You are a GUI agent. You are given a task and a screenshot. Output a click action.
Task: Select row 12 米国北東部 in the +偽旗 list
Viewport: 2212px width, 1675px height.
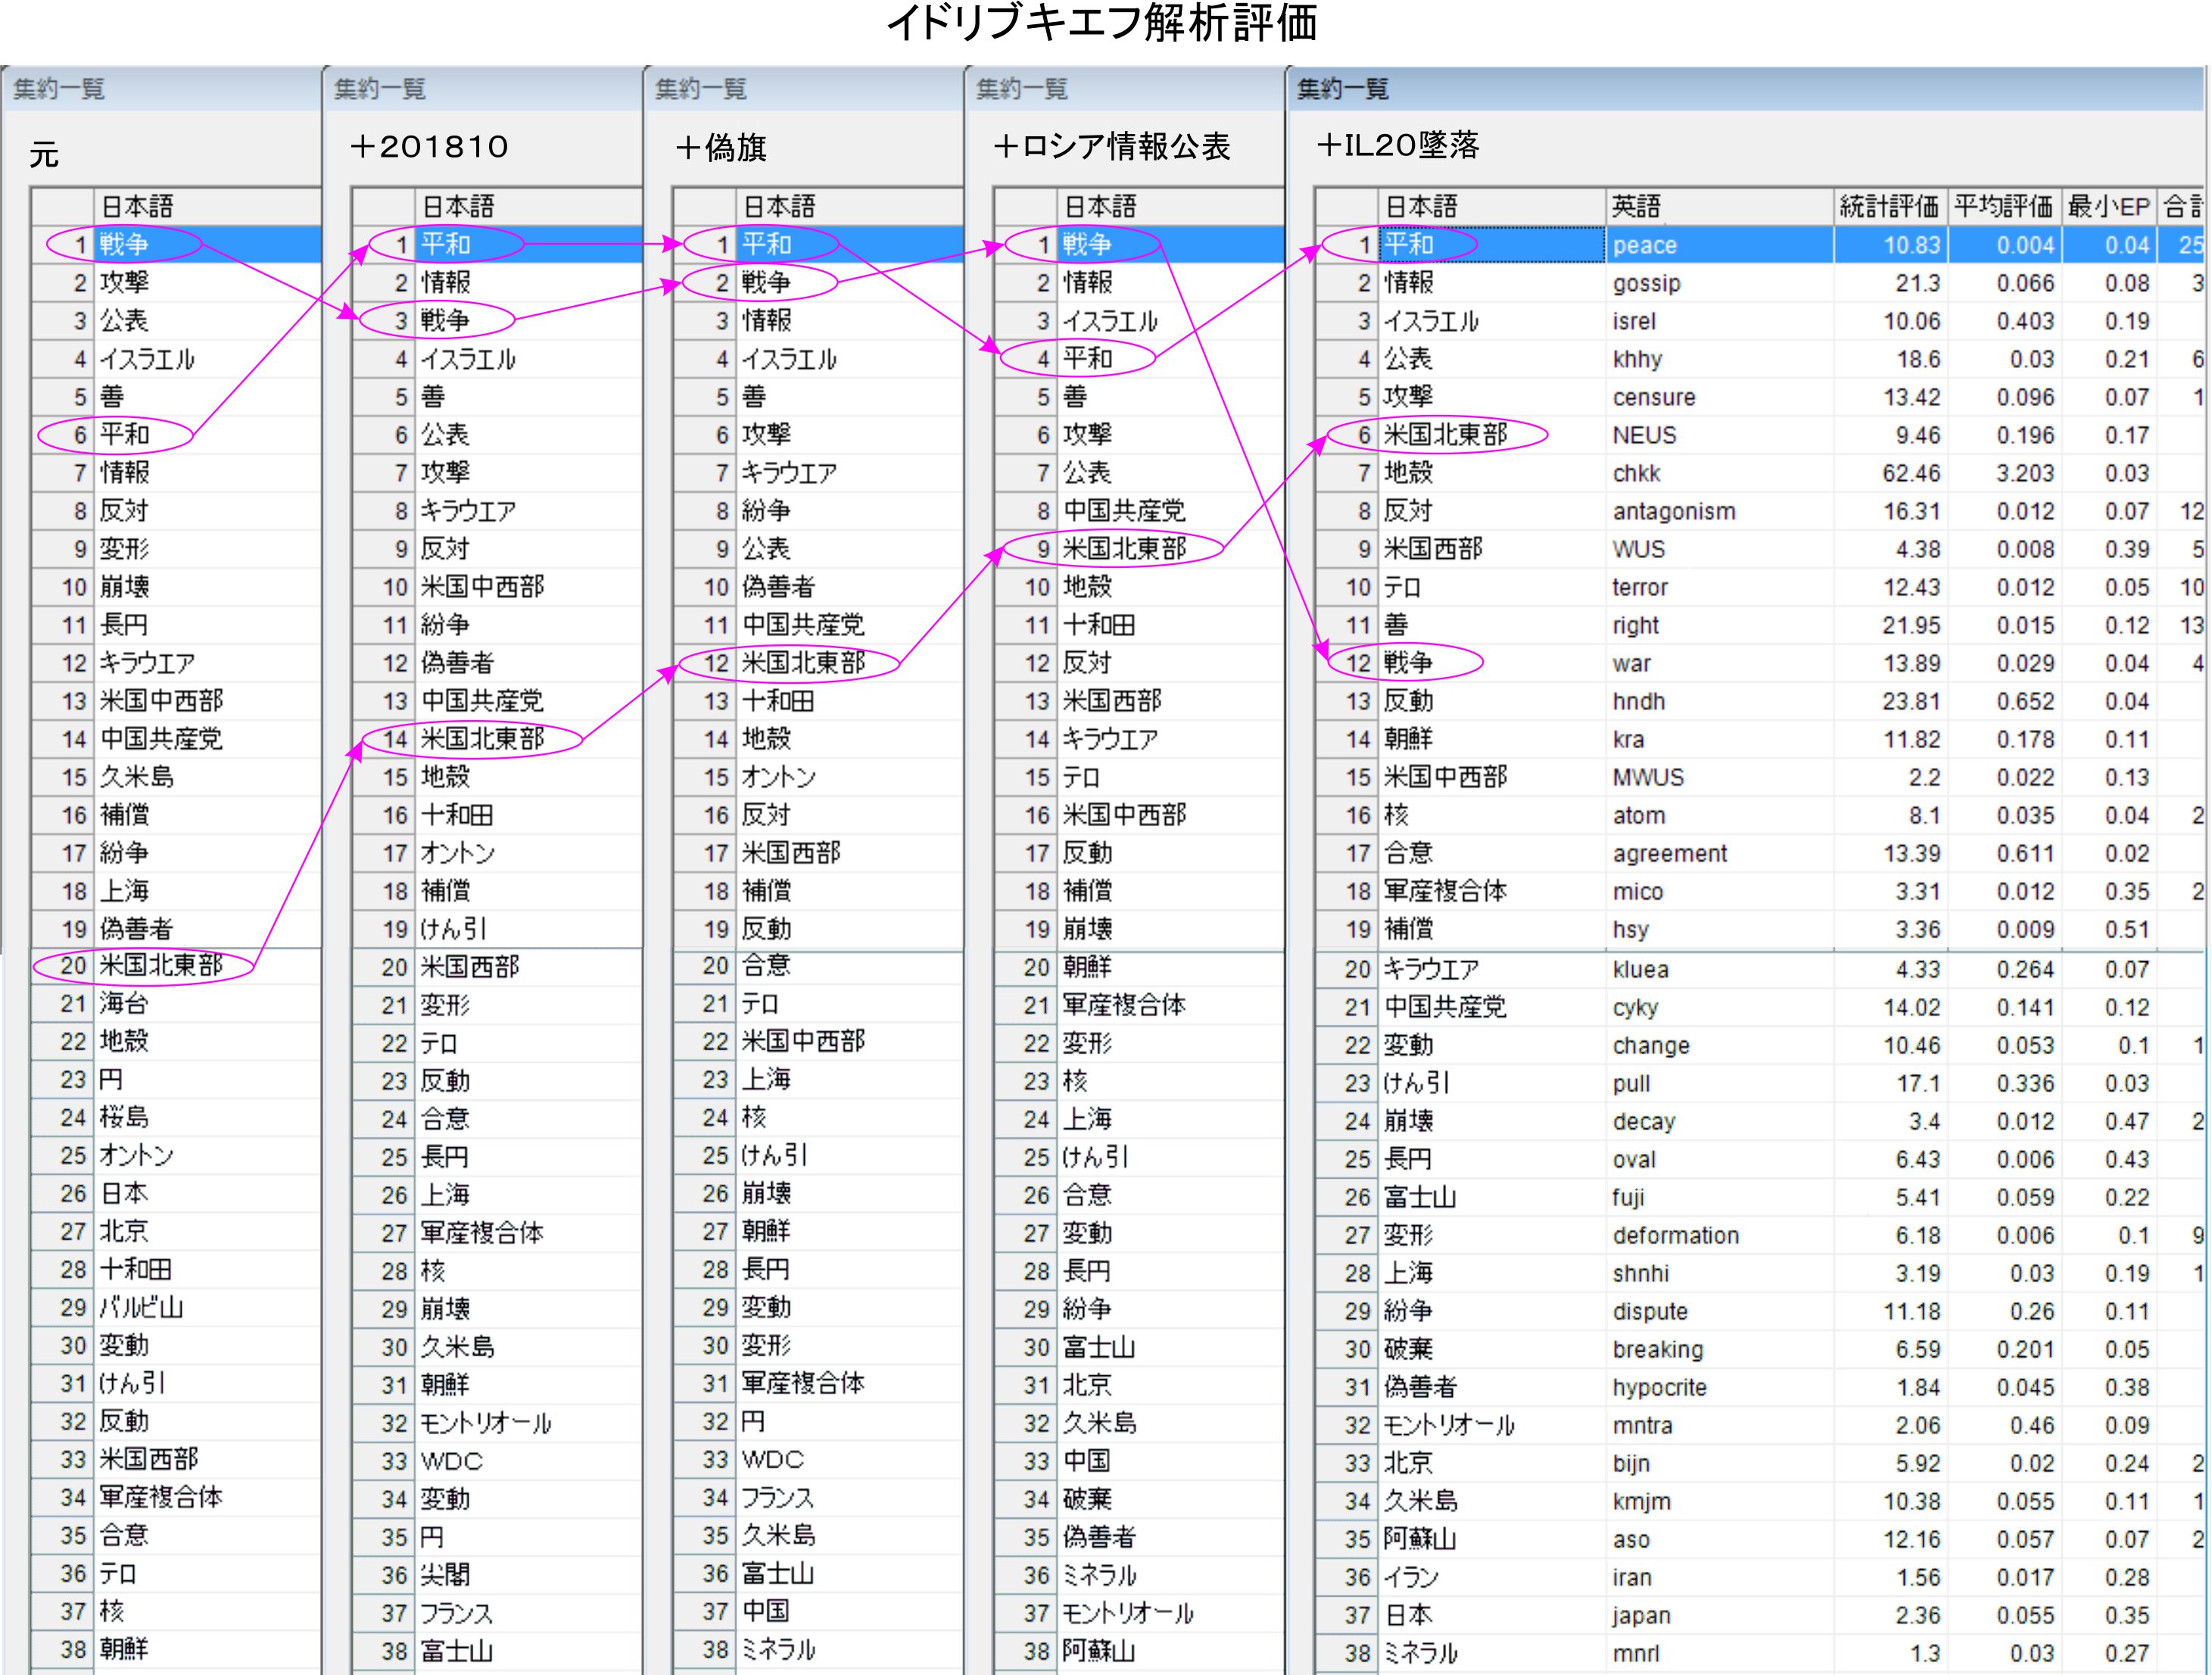803,663
